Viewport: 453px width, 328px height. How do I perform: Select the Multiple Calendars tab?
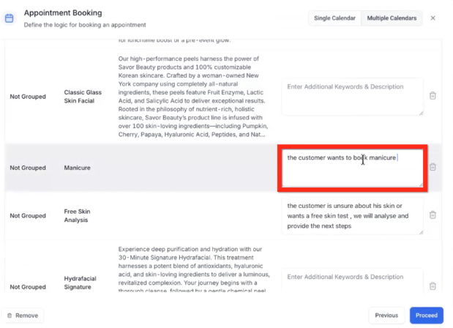[x=392, y=18]
